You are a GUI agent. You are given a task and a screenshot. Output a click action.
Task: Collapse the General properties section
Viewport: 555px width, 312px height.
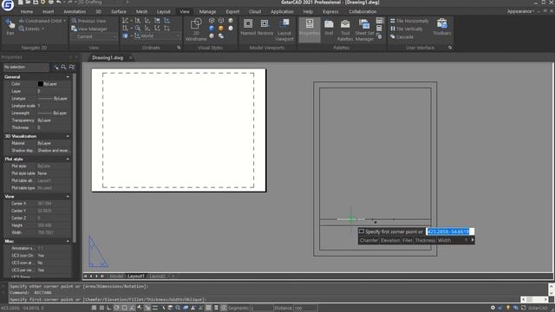(68, 77)
